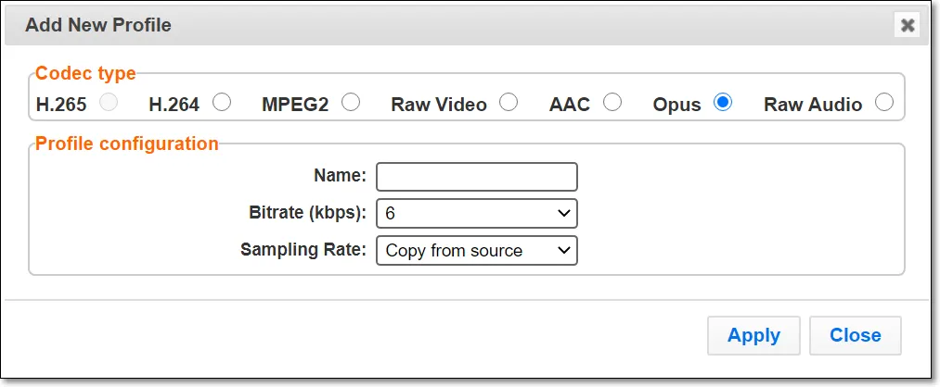The image size is (940, 387).
Task: Click the Bitrate (kbps) label
Action: (x=307, y=213)
